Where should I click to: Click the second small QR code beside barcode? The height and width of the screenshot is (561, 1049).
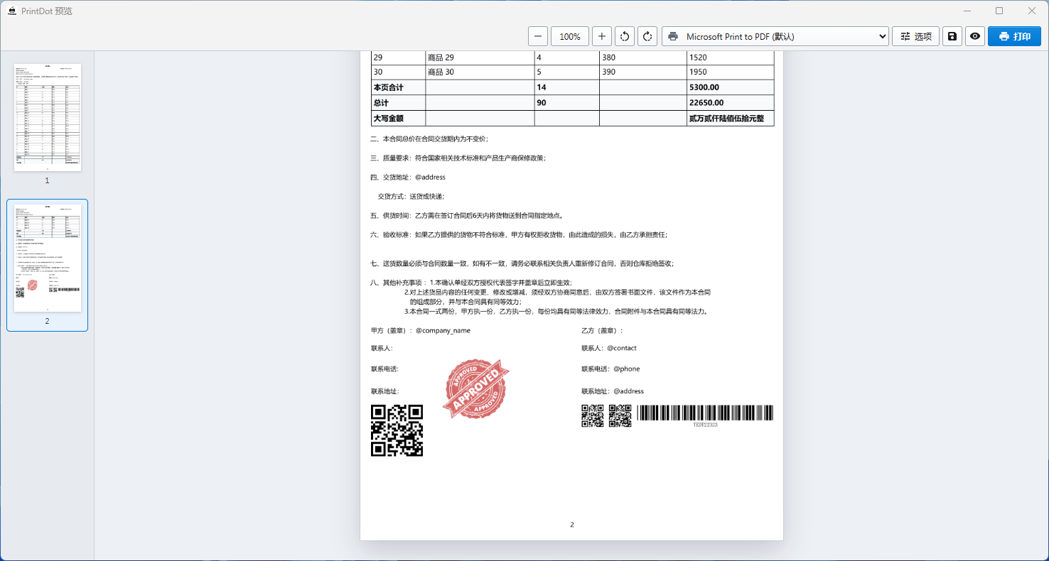point(620,415)
